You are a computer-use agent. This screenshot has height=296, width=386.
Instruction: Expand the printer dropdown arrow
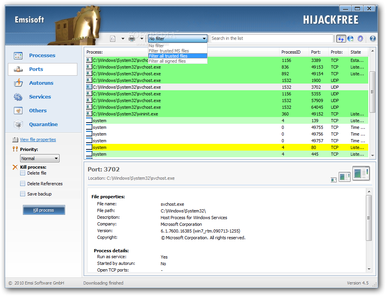click(142, 39)
